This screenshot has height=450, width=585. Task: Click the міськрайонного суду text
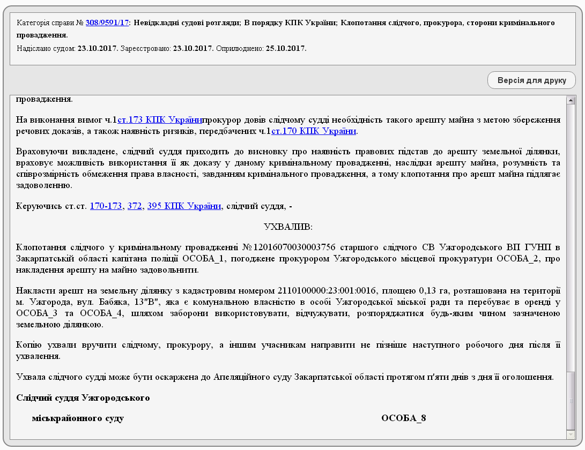(x=78, y=418)
